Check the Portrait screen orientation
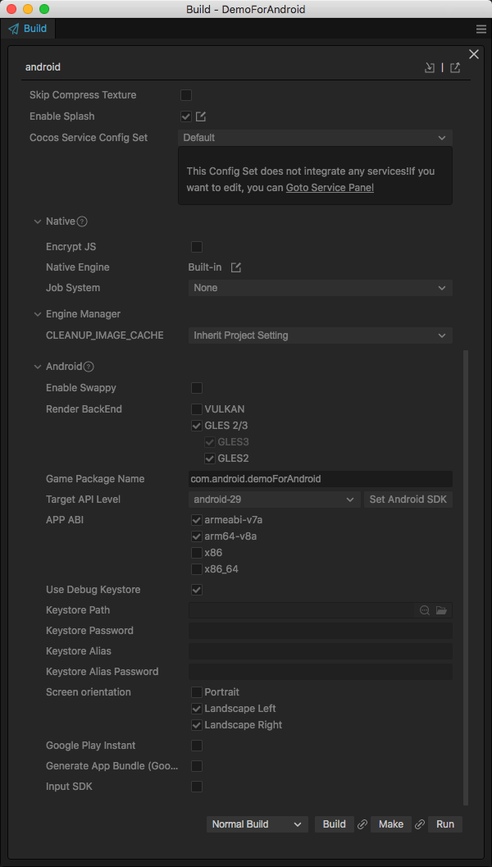 197,692
